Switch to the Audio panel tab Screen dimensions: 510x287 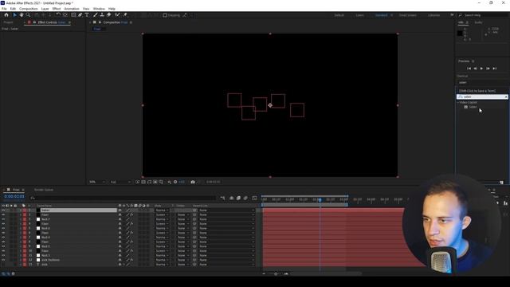(x=478, y=22)
